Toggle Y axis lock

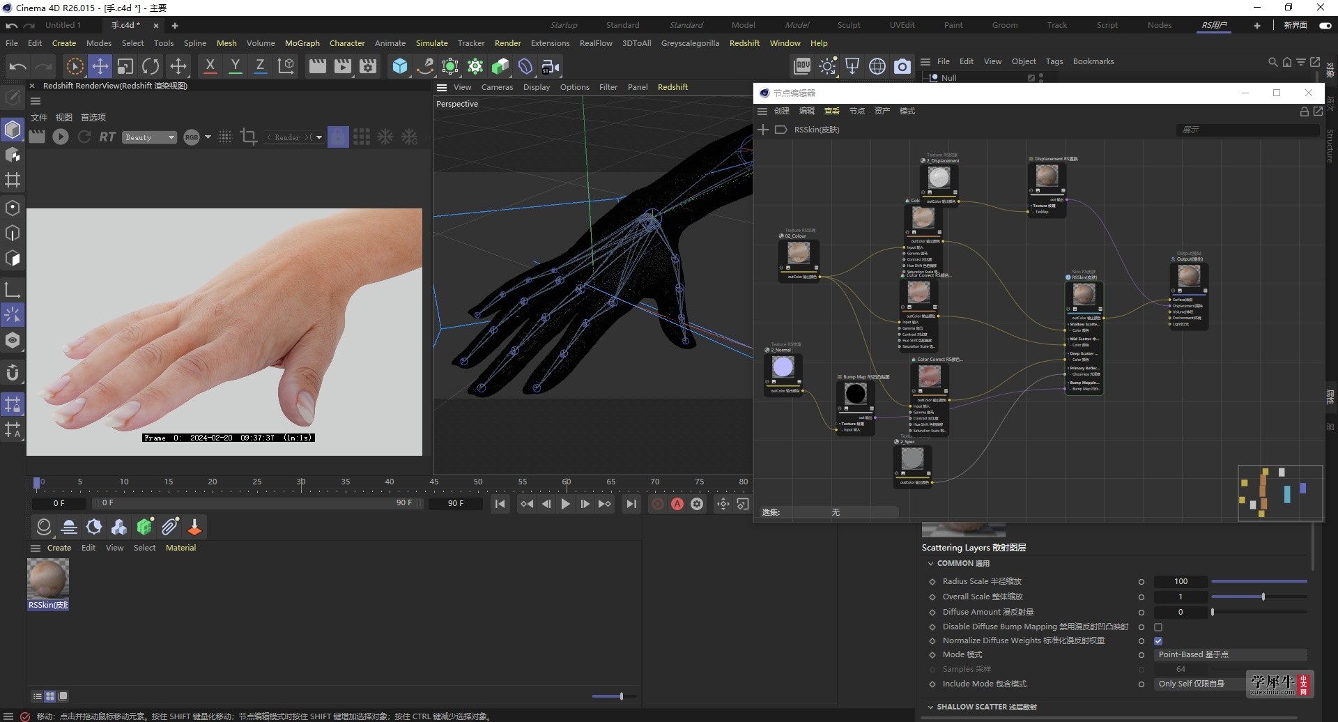tap(236, 67)
